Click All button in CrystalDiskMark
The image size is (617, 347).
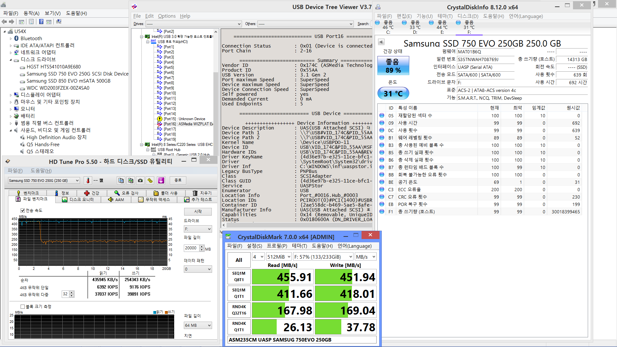point(239,260)
